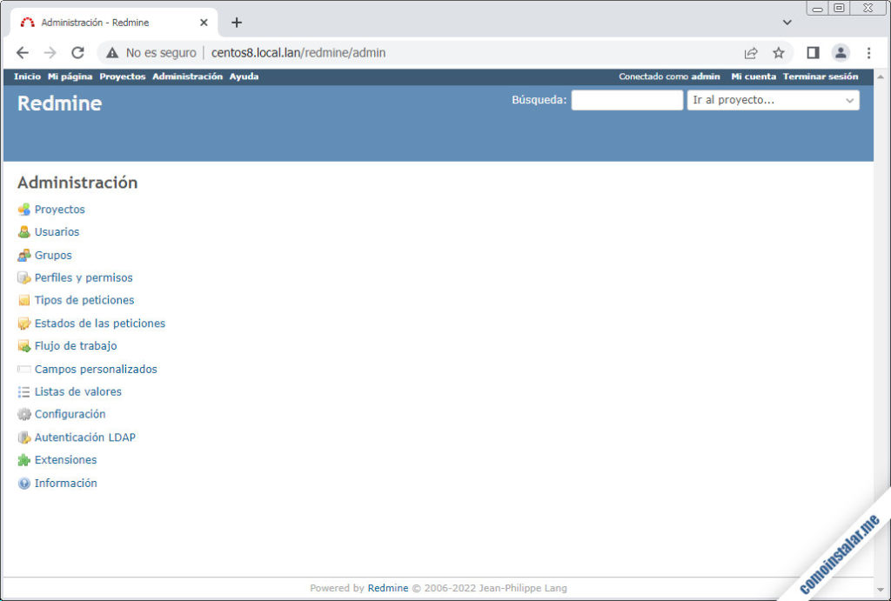The height and width of the screenshot is (601, 891).
Task: Select the Autenticación LDAP key icon
Action: [23, 437]
